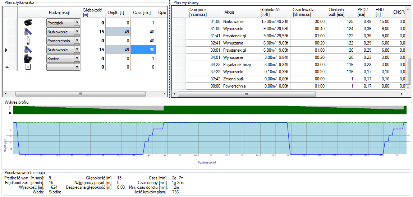The height and width of the screenshot is (197, 413).
Task: Click the Czas pocz. column header
Action: (x=204, y=12)
